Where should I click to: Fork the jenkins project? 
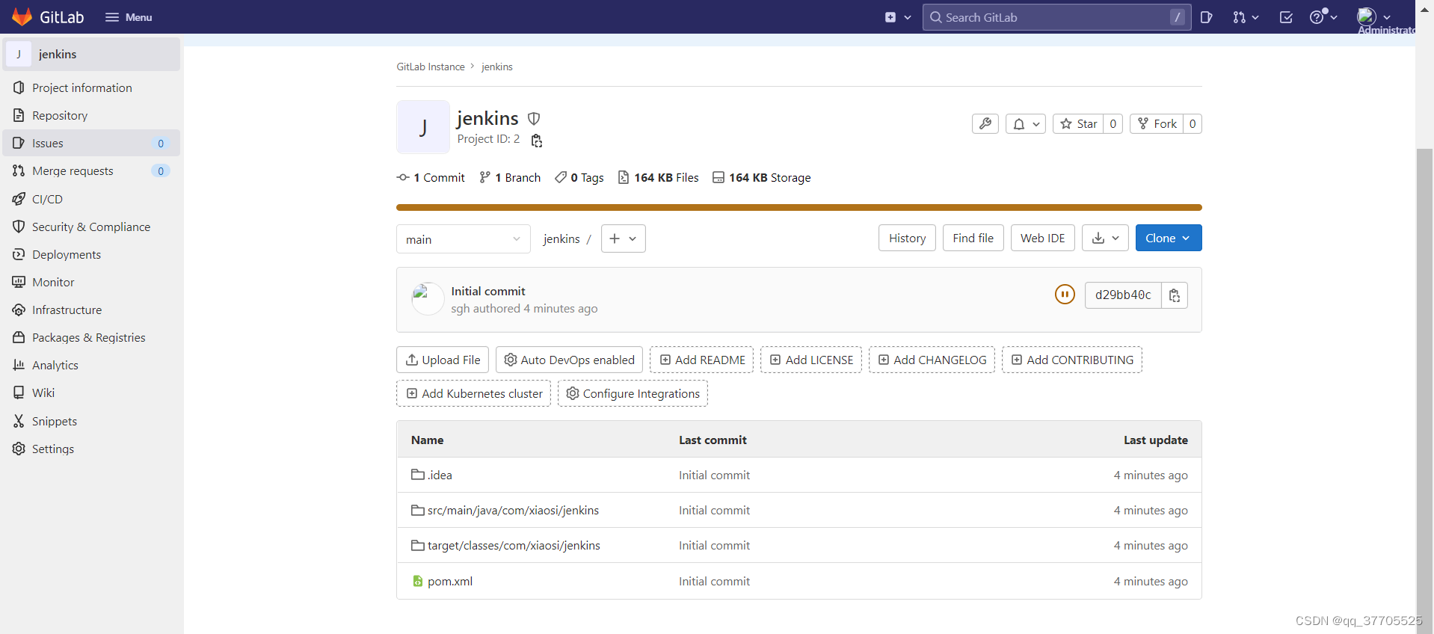coord(1157,123)
